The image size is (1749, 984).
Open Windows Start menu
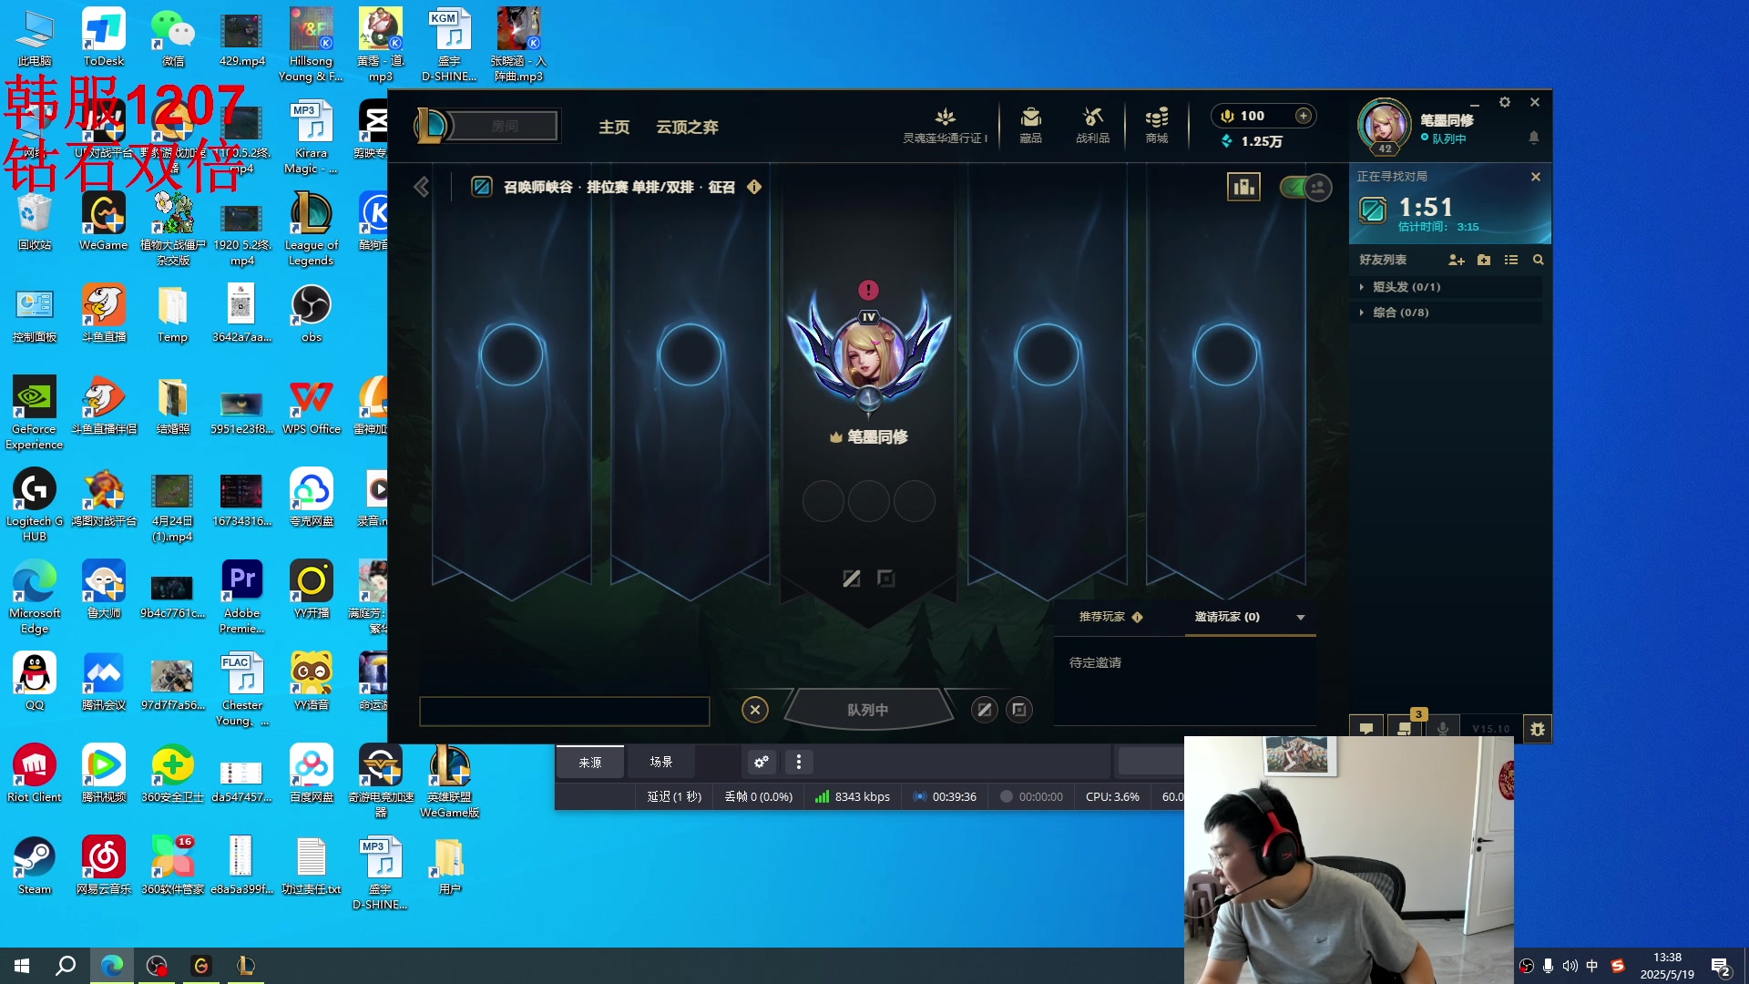[x=22, y=966]
